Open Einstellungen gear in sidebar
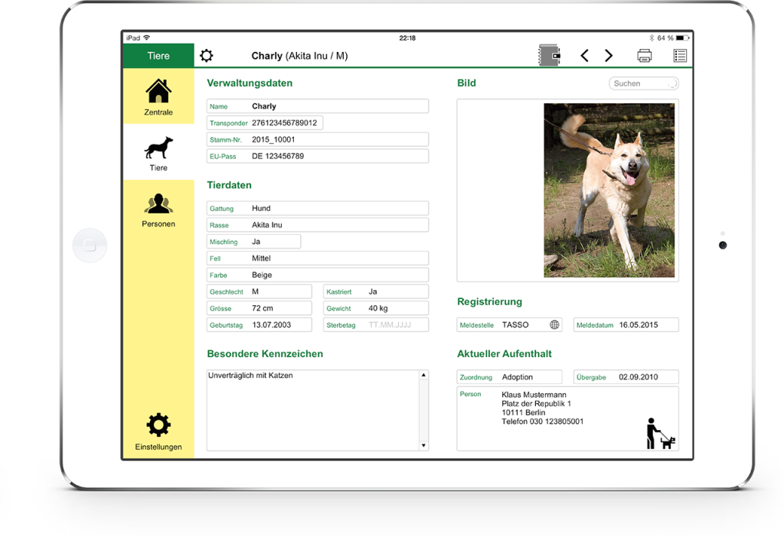784x537 pixels. (158, 431)
